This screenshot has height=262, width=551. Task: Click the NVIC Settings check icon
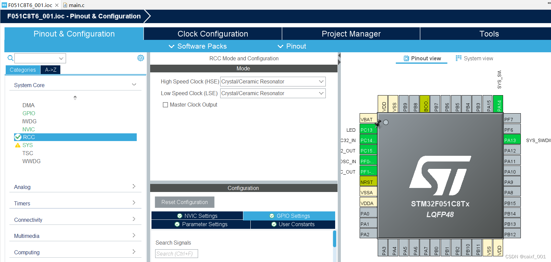[180, 216]
